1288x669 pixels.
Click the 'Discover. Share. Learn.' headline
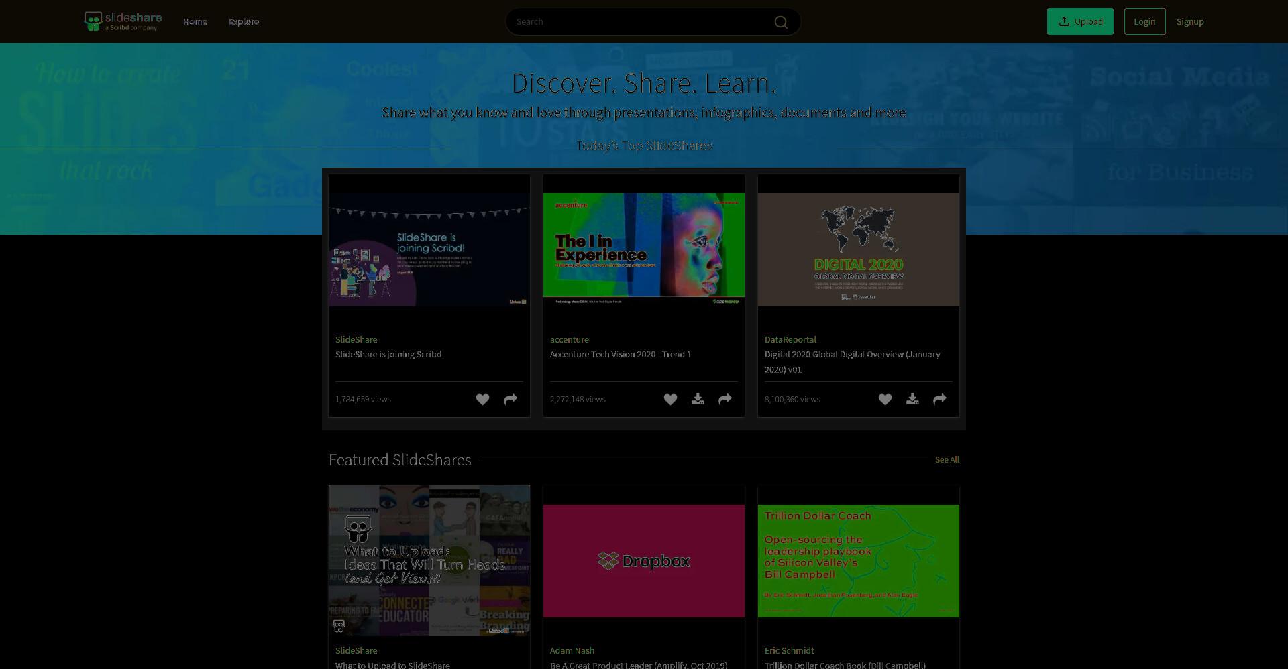[x=644, y=83]
